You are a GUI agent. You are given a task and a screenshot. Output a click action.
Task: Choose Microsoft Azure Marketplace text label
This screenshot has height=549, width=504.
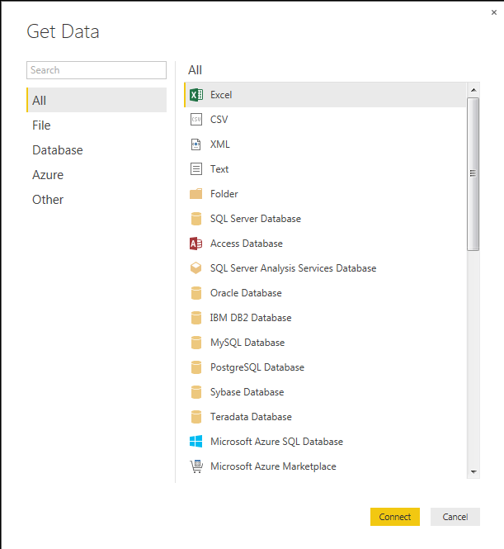[273, 466]
